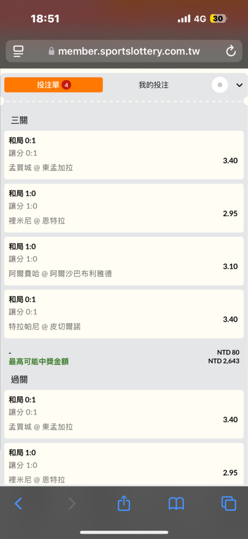Tap the 最高可能中獎金額 label
Viewport: 248px width, 539px height.
tap(38, 362)
